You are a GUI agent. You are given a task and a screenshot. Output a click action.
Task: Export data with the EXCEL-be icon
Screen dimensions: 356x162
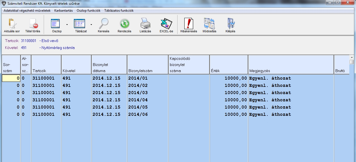(x=166, y=24)
